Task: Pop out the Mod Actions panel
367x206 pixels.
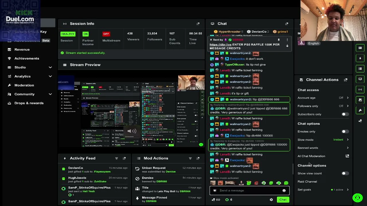Action: point(198,158)
